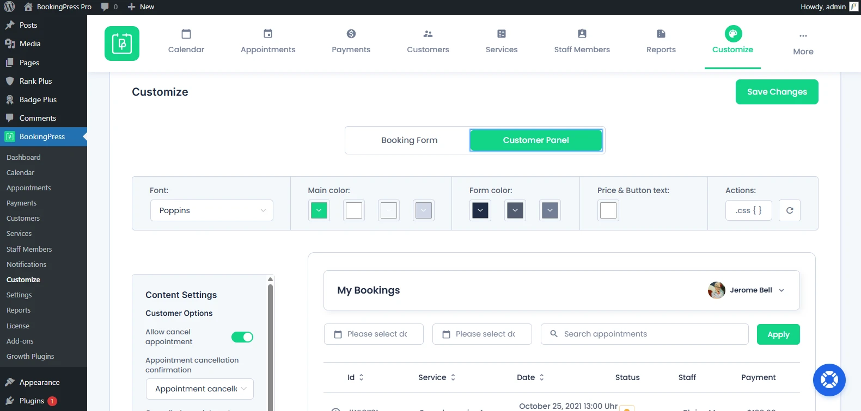Viewport: 861px width, 411px height.
Task: Click calendar icon in first date field
Action: 338,334
